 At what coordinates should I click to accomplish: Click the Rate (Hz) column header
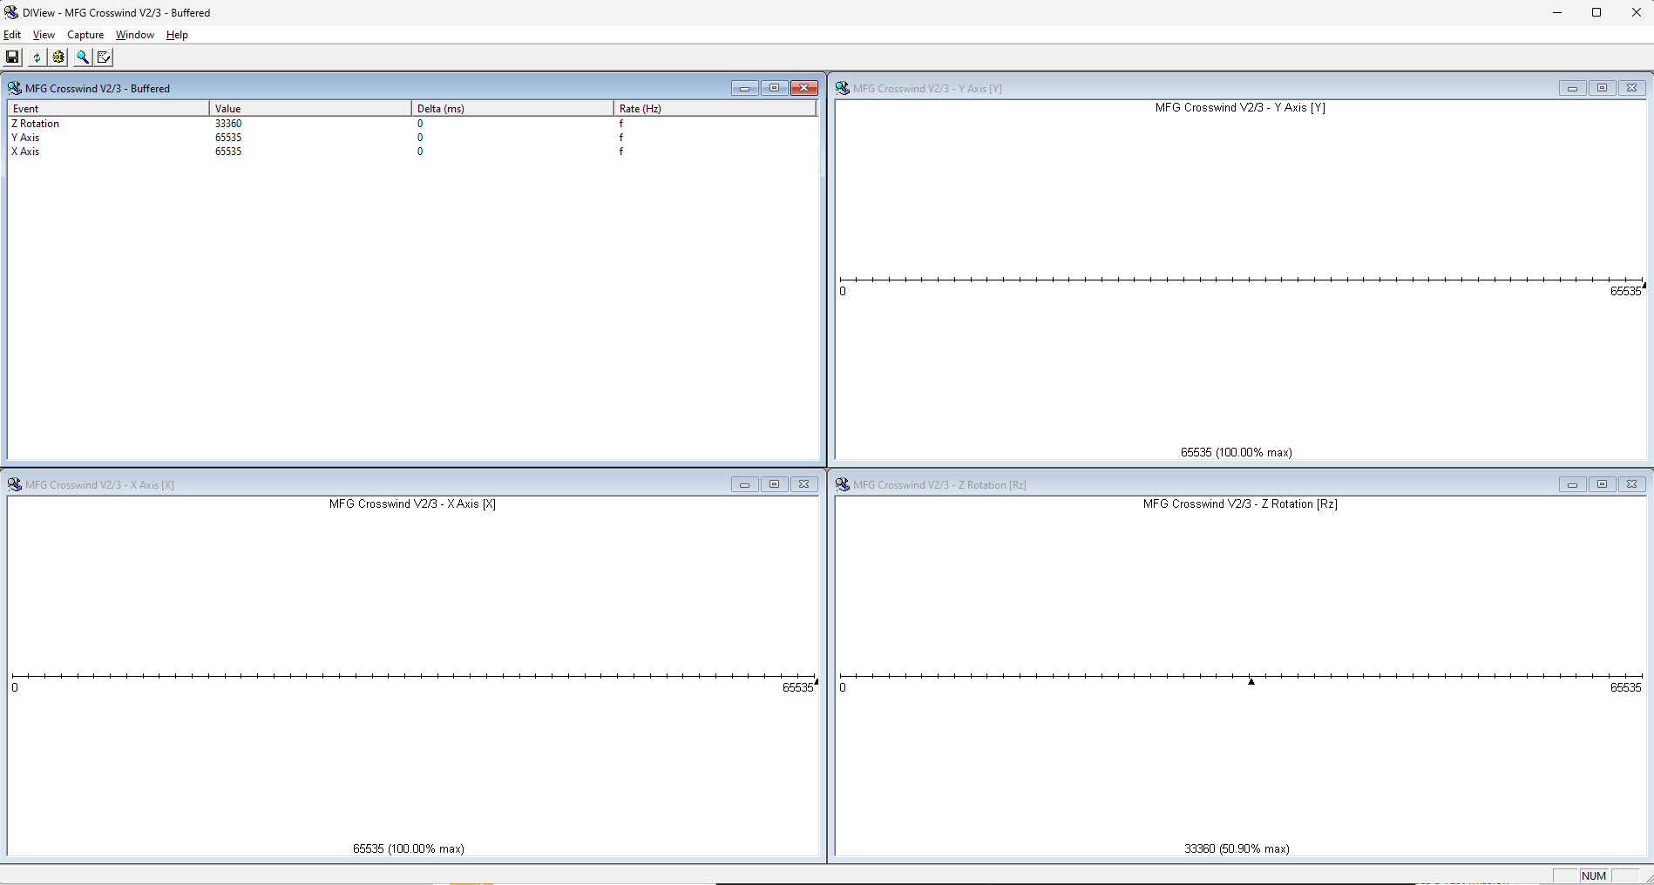point(715,108)
